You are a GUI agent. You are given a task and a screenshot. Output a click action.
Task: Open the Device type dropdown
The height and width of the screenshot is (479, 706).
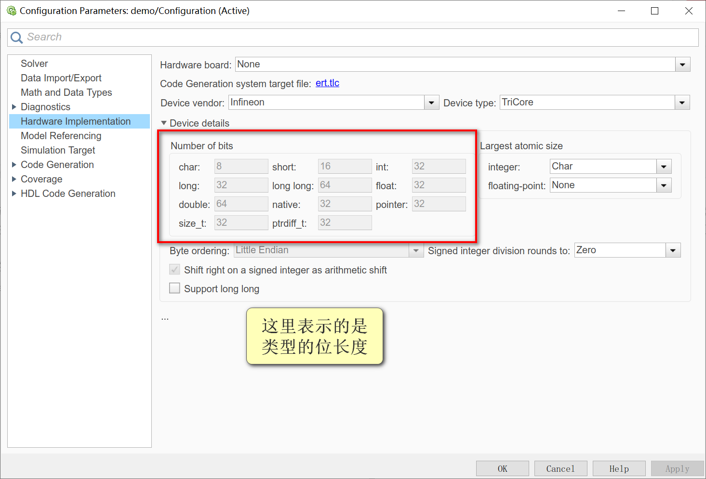click(x=682, y=103)
